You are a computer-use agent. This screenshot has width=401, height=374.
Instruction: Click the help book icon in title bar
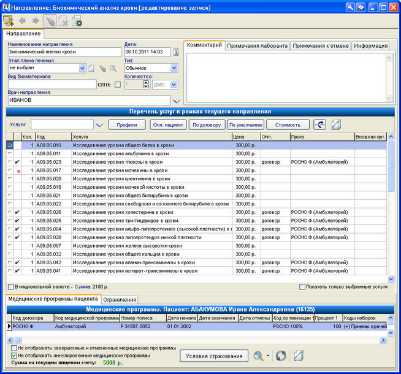(x=361, y=7)
